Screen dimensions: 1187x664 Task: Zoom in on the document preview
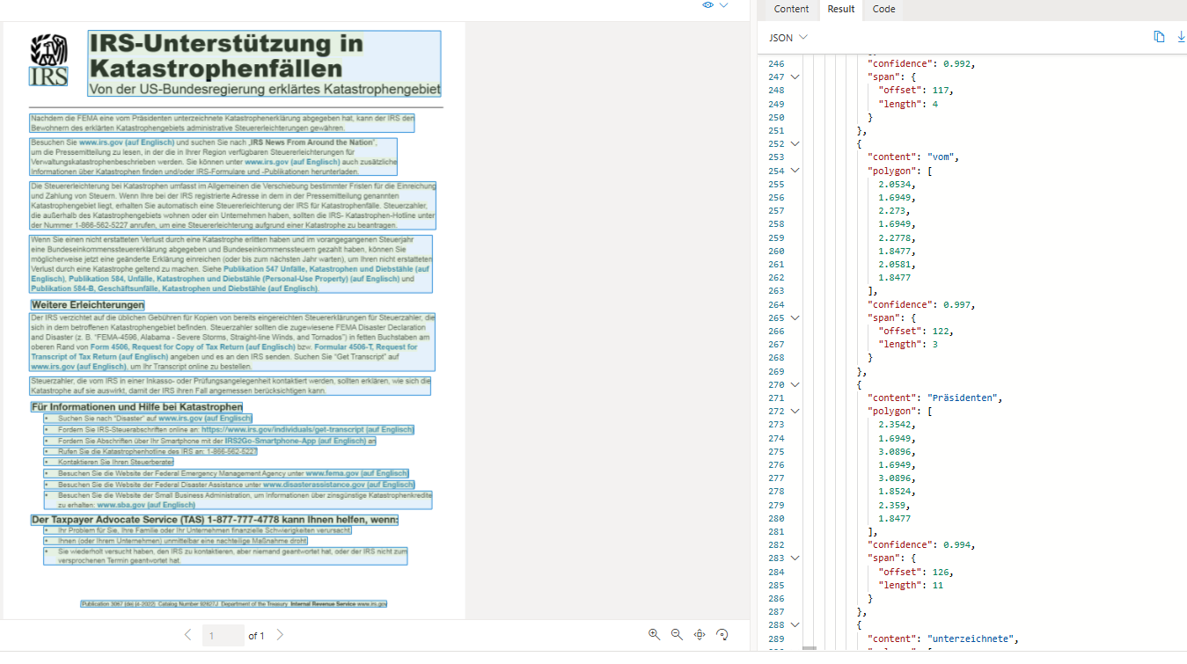coord(654,634)
